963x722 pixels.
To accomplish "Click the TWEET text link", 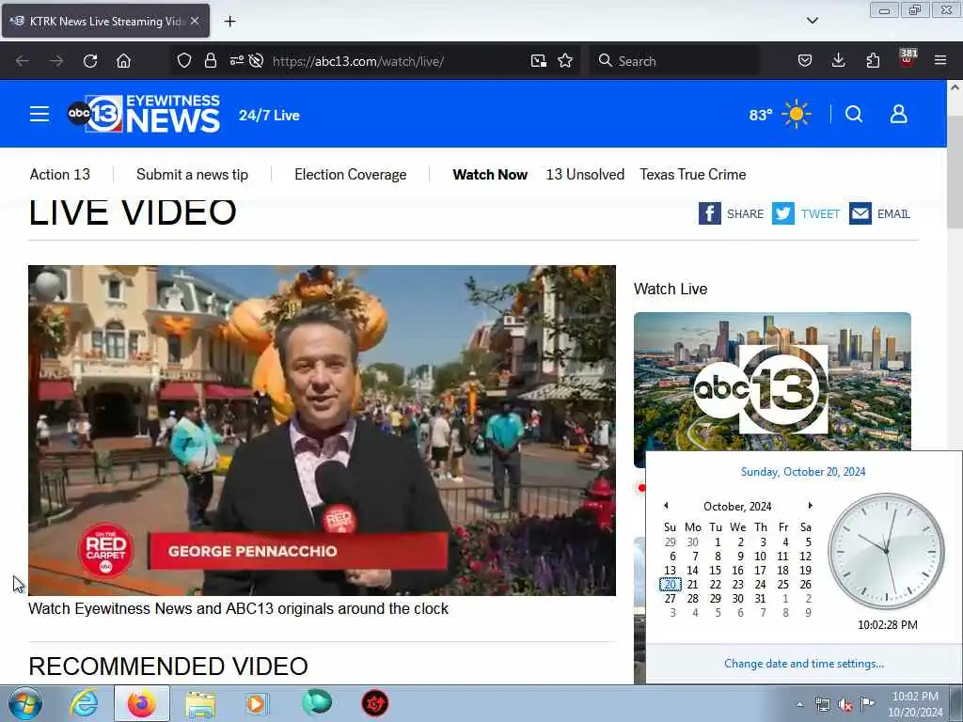I will pos(820,213).
